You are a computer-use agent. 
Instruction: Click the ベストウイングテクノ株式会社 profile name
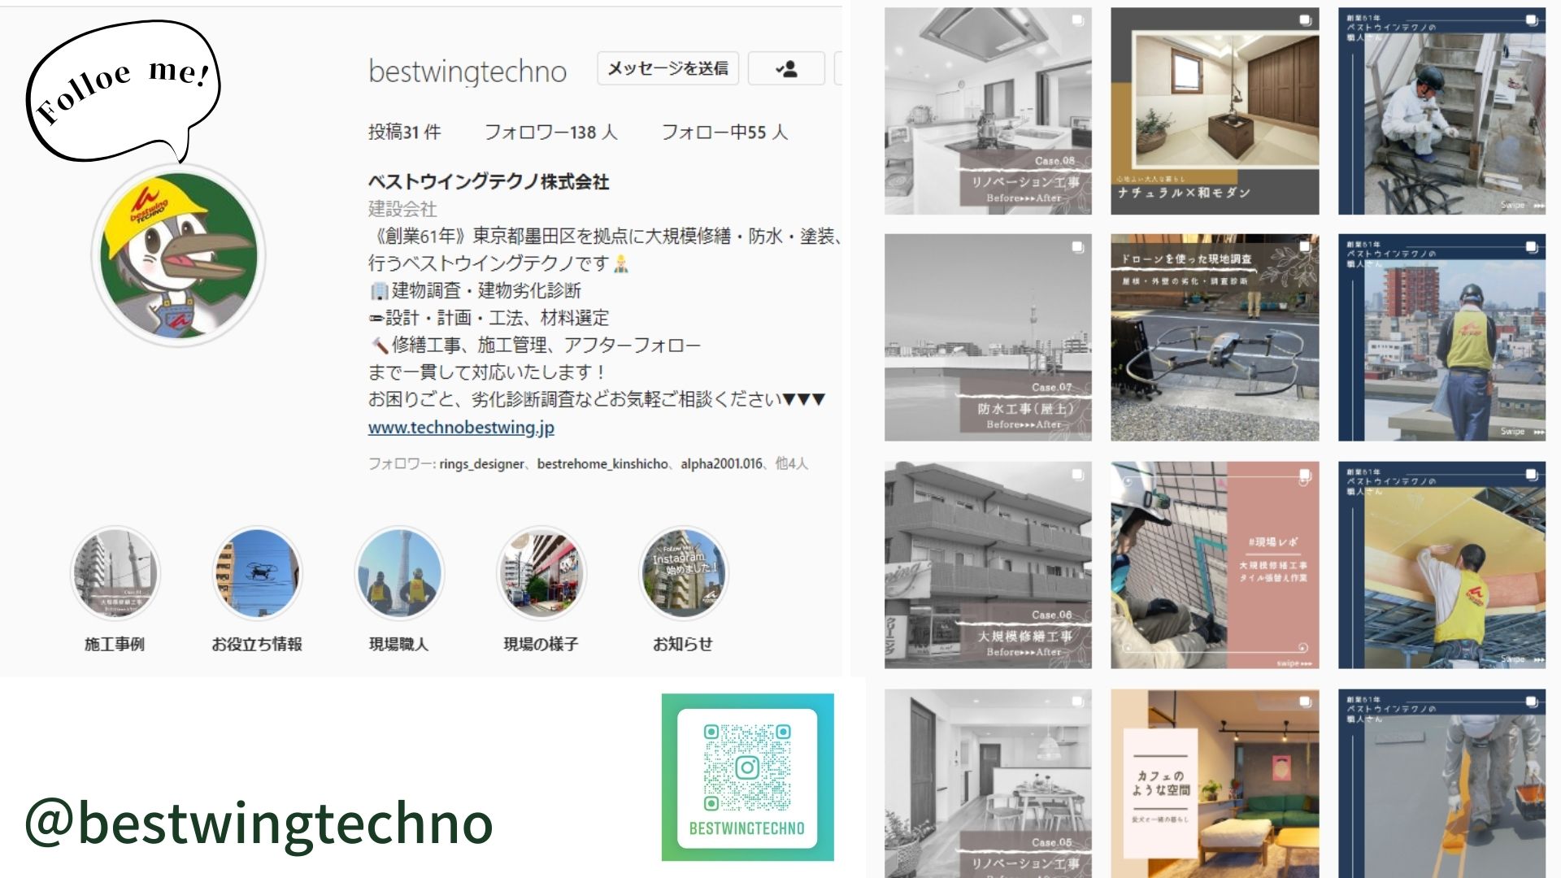point(489,181)
